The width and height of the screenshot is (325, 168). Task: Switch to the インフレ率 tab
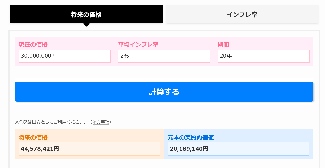242,14
